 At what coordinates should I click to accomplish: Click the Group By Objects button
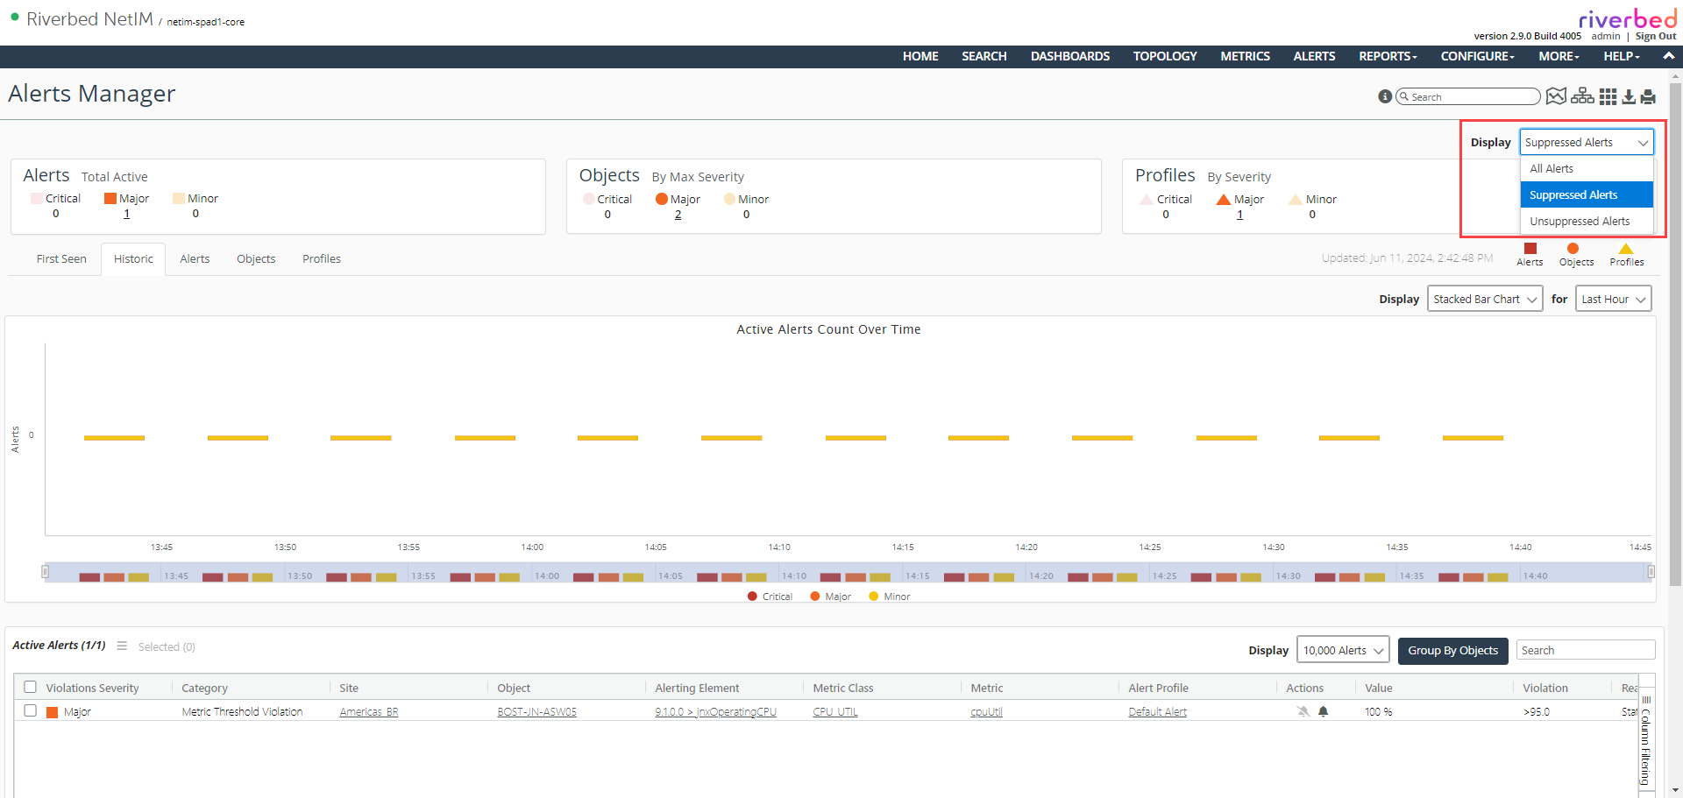(1452, 650)
